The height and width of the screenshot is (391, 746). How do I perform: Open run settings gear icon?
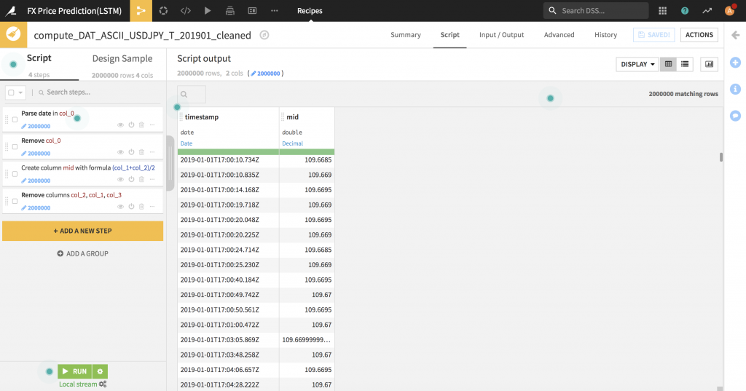(100, 371)
